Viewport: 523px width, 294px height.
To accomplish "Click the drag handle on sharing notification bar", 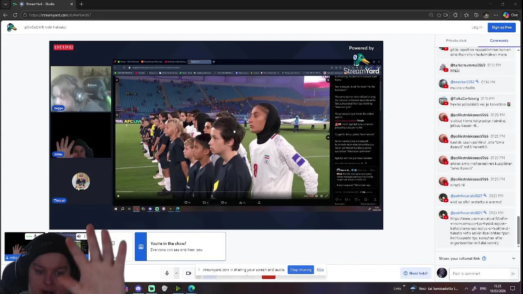I will click(199, 269).
